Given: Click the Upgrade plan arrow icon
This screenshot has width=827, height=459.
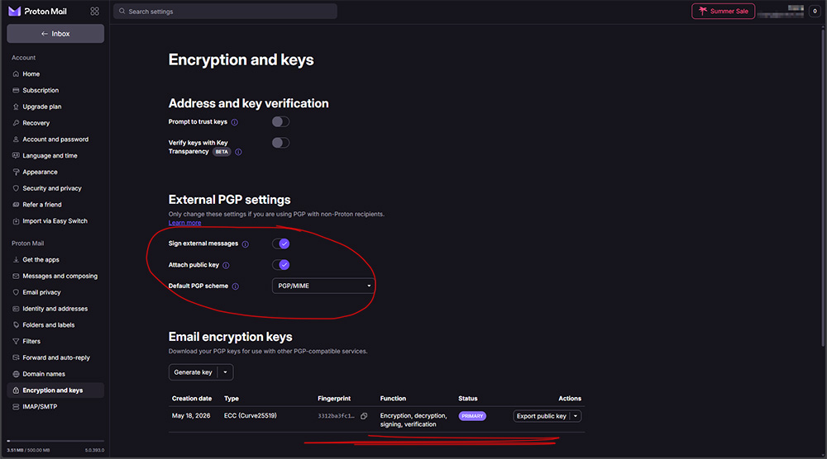Looking at the screenshot, I should [16, 106].
